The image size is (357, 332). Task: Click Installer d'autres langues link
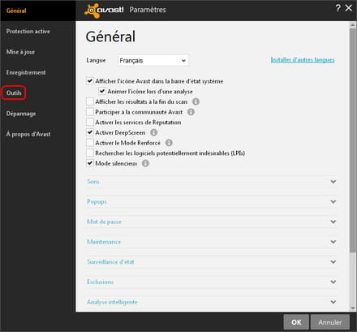[303, 60]
